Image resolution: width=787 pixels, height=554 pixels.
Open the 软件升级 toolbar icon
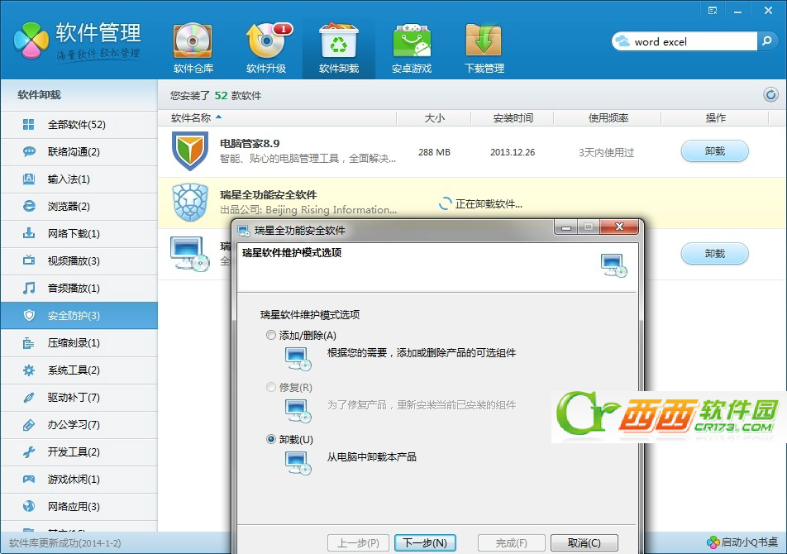[x=265, y=45]
